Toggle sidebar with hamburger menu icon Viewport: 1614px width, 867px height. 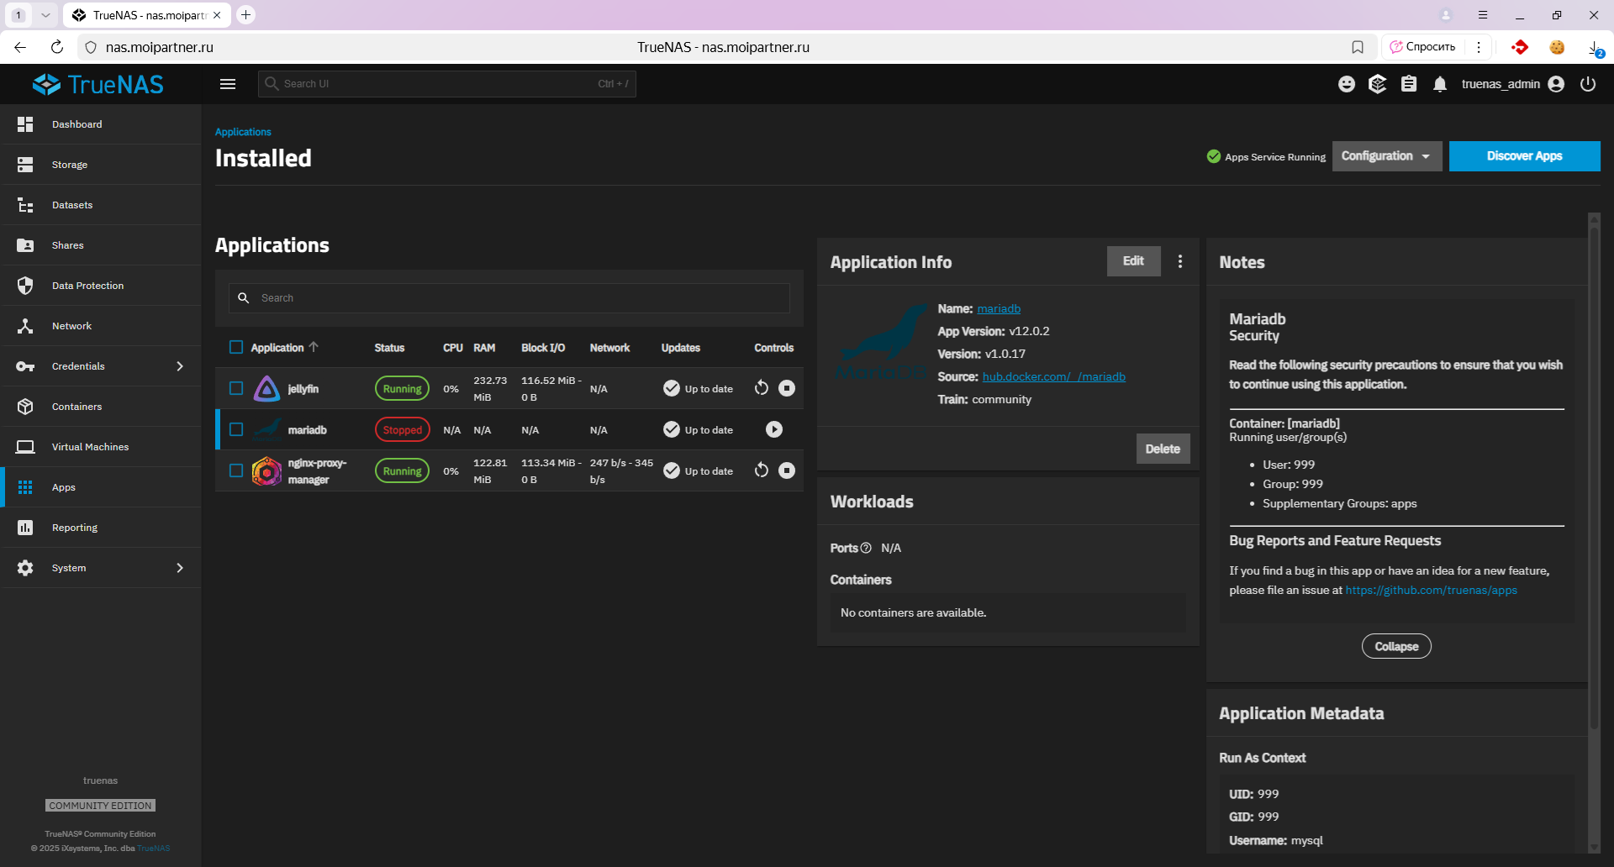click(227, 84)
